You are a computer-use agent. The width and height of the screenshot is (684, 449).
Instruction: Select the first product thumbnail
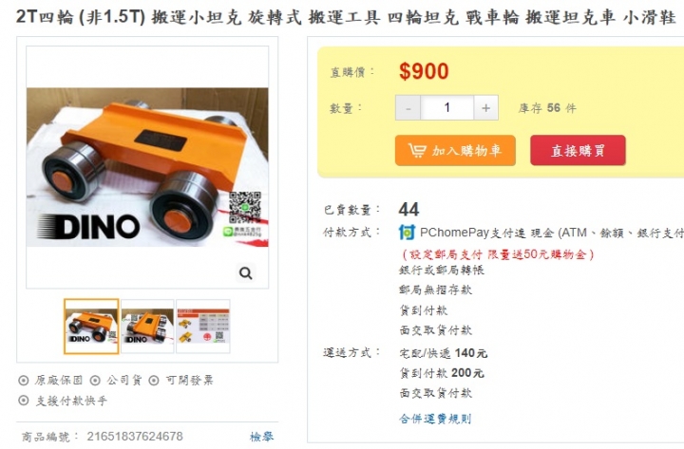click(x=91, y=327)
